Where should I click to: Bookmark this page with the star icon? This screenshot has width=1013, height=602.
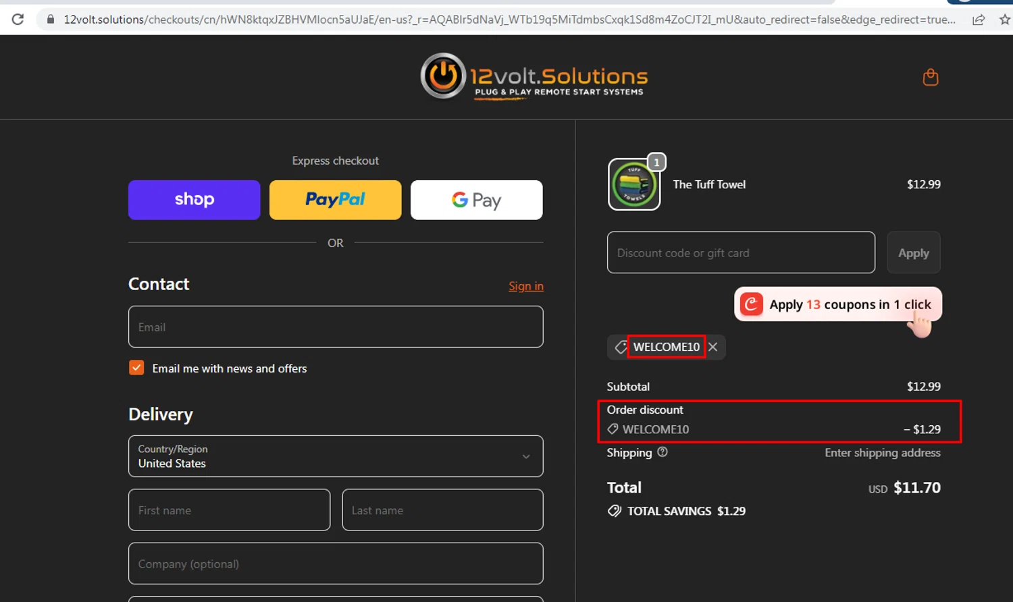click(x=1005, y=20)
